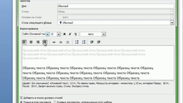Set 1.5 line spacing

pos(61,42)
